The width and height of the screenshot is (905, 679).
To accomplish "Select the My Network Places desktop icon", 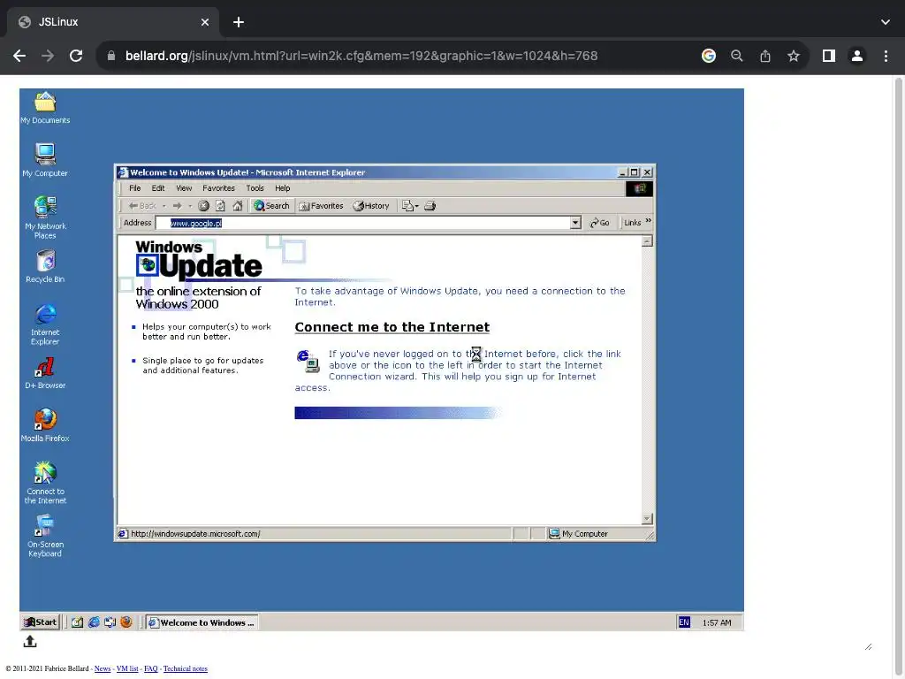I will (x=45, y=217).
